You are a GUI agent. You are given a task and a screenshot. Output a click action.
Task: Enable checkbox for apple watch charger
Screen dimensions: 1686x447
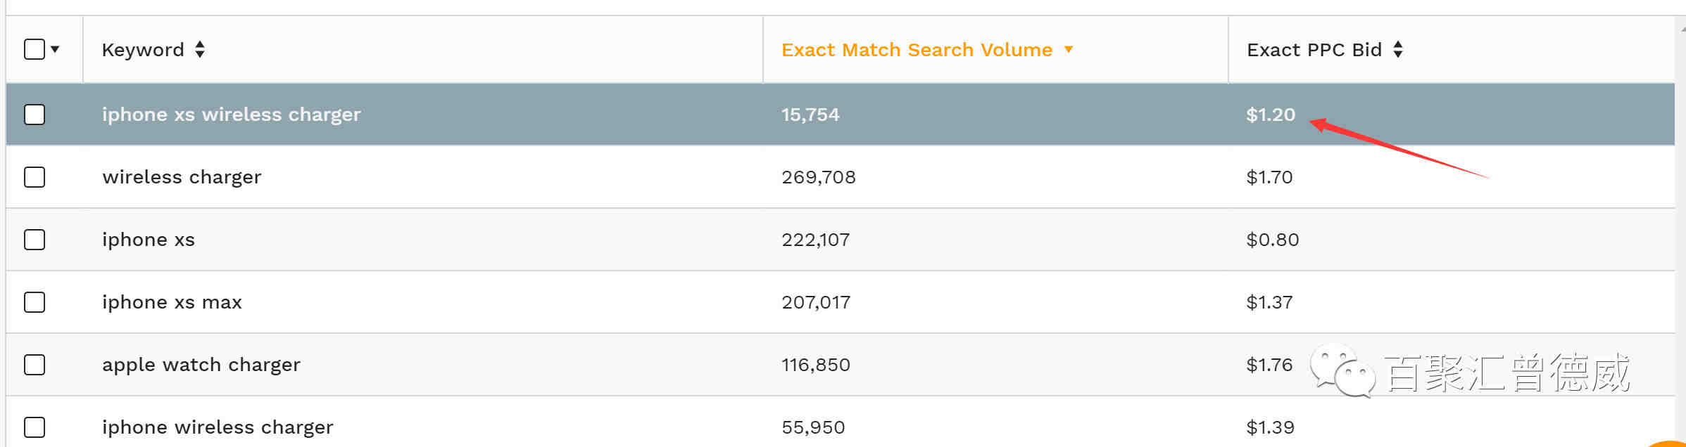pos(34,364)
